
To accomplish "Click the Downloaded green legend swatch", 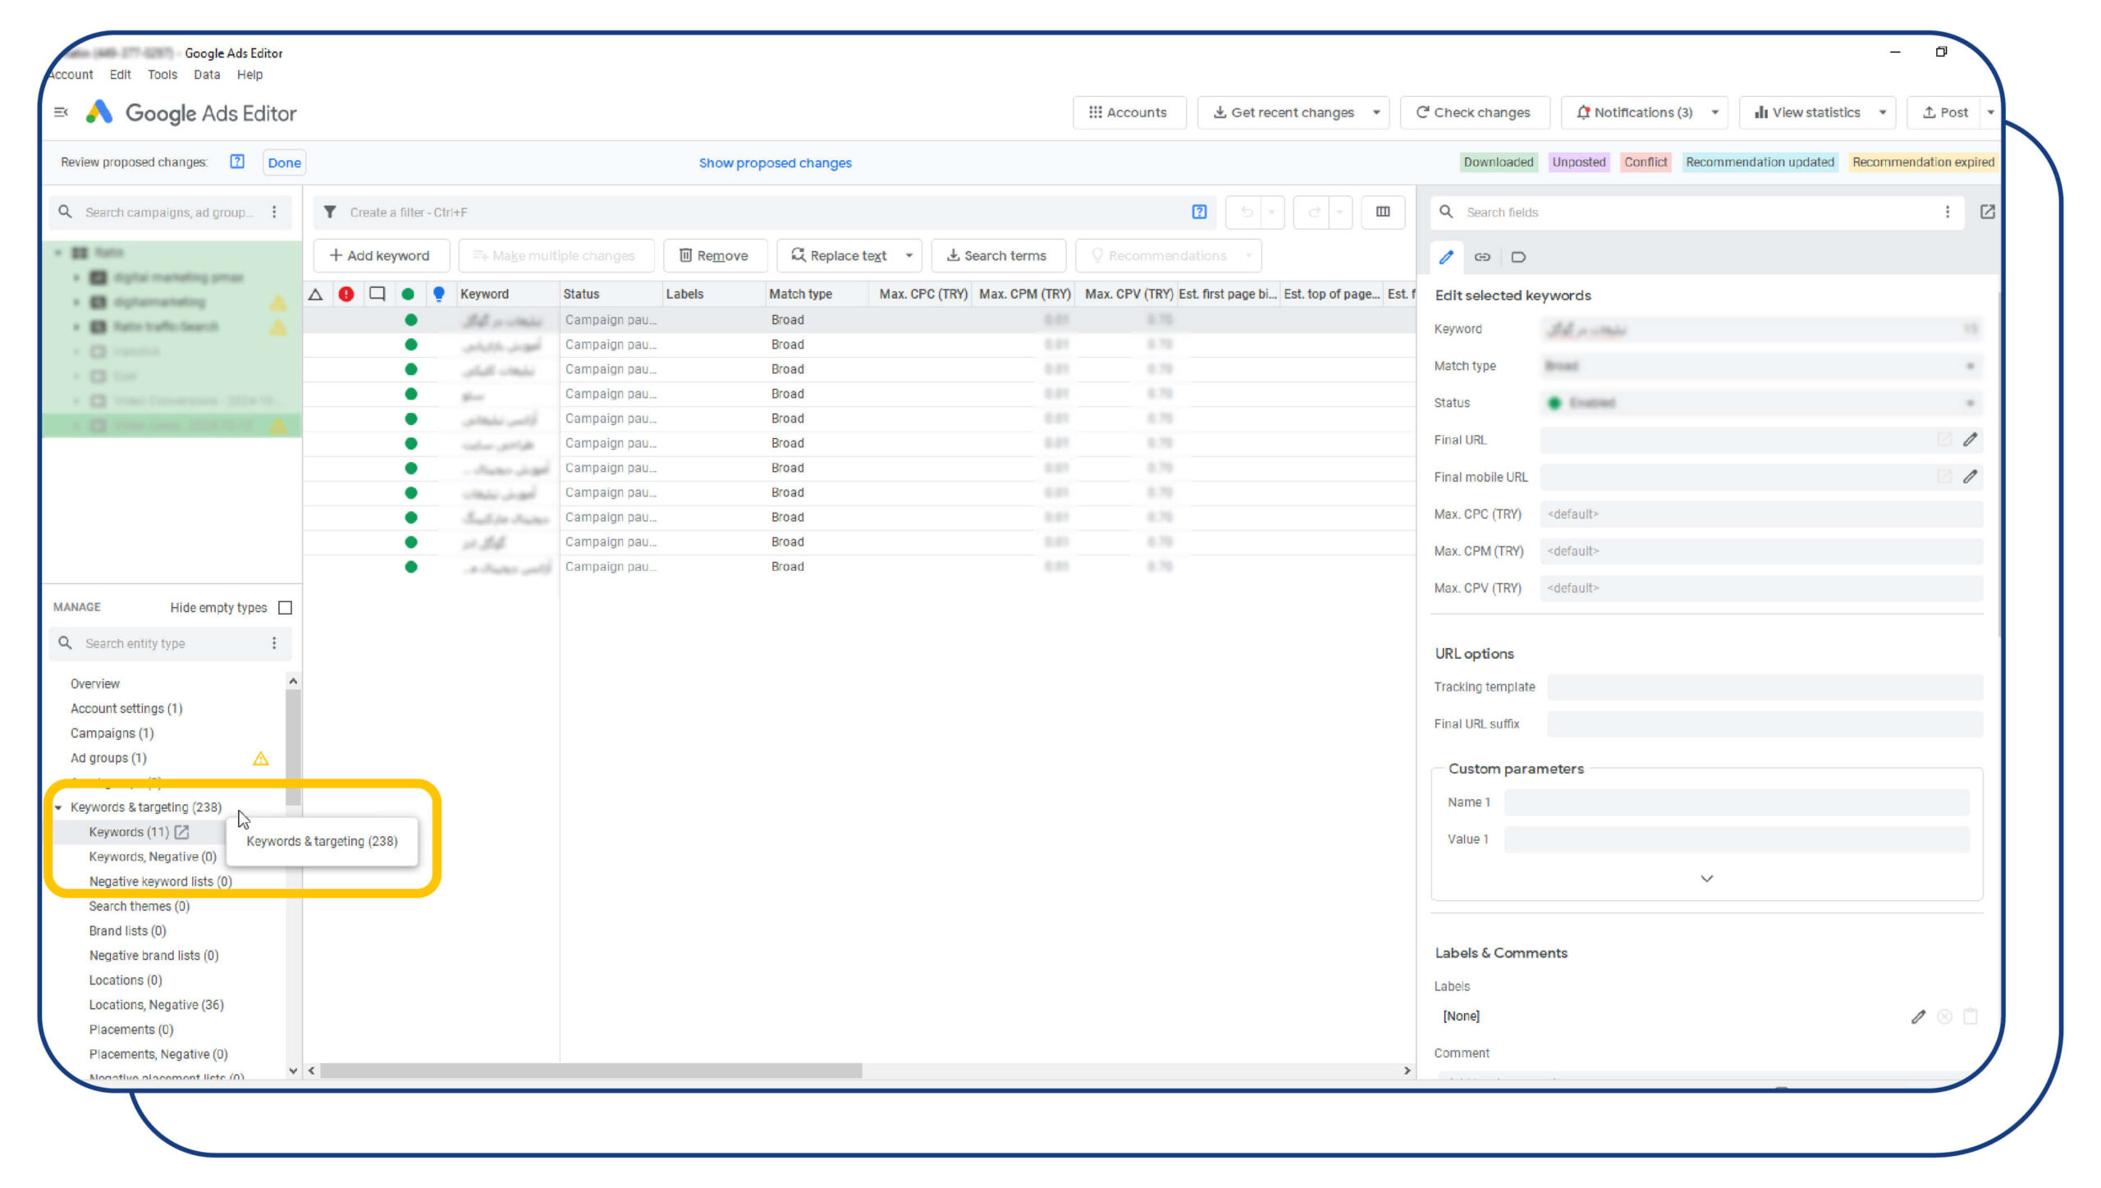I will pos(1498,162).
